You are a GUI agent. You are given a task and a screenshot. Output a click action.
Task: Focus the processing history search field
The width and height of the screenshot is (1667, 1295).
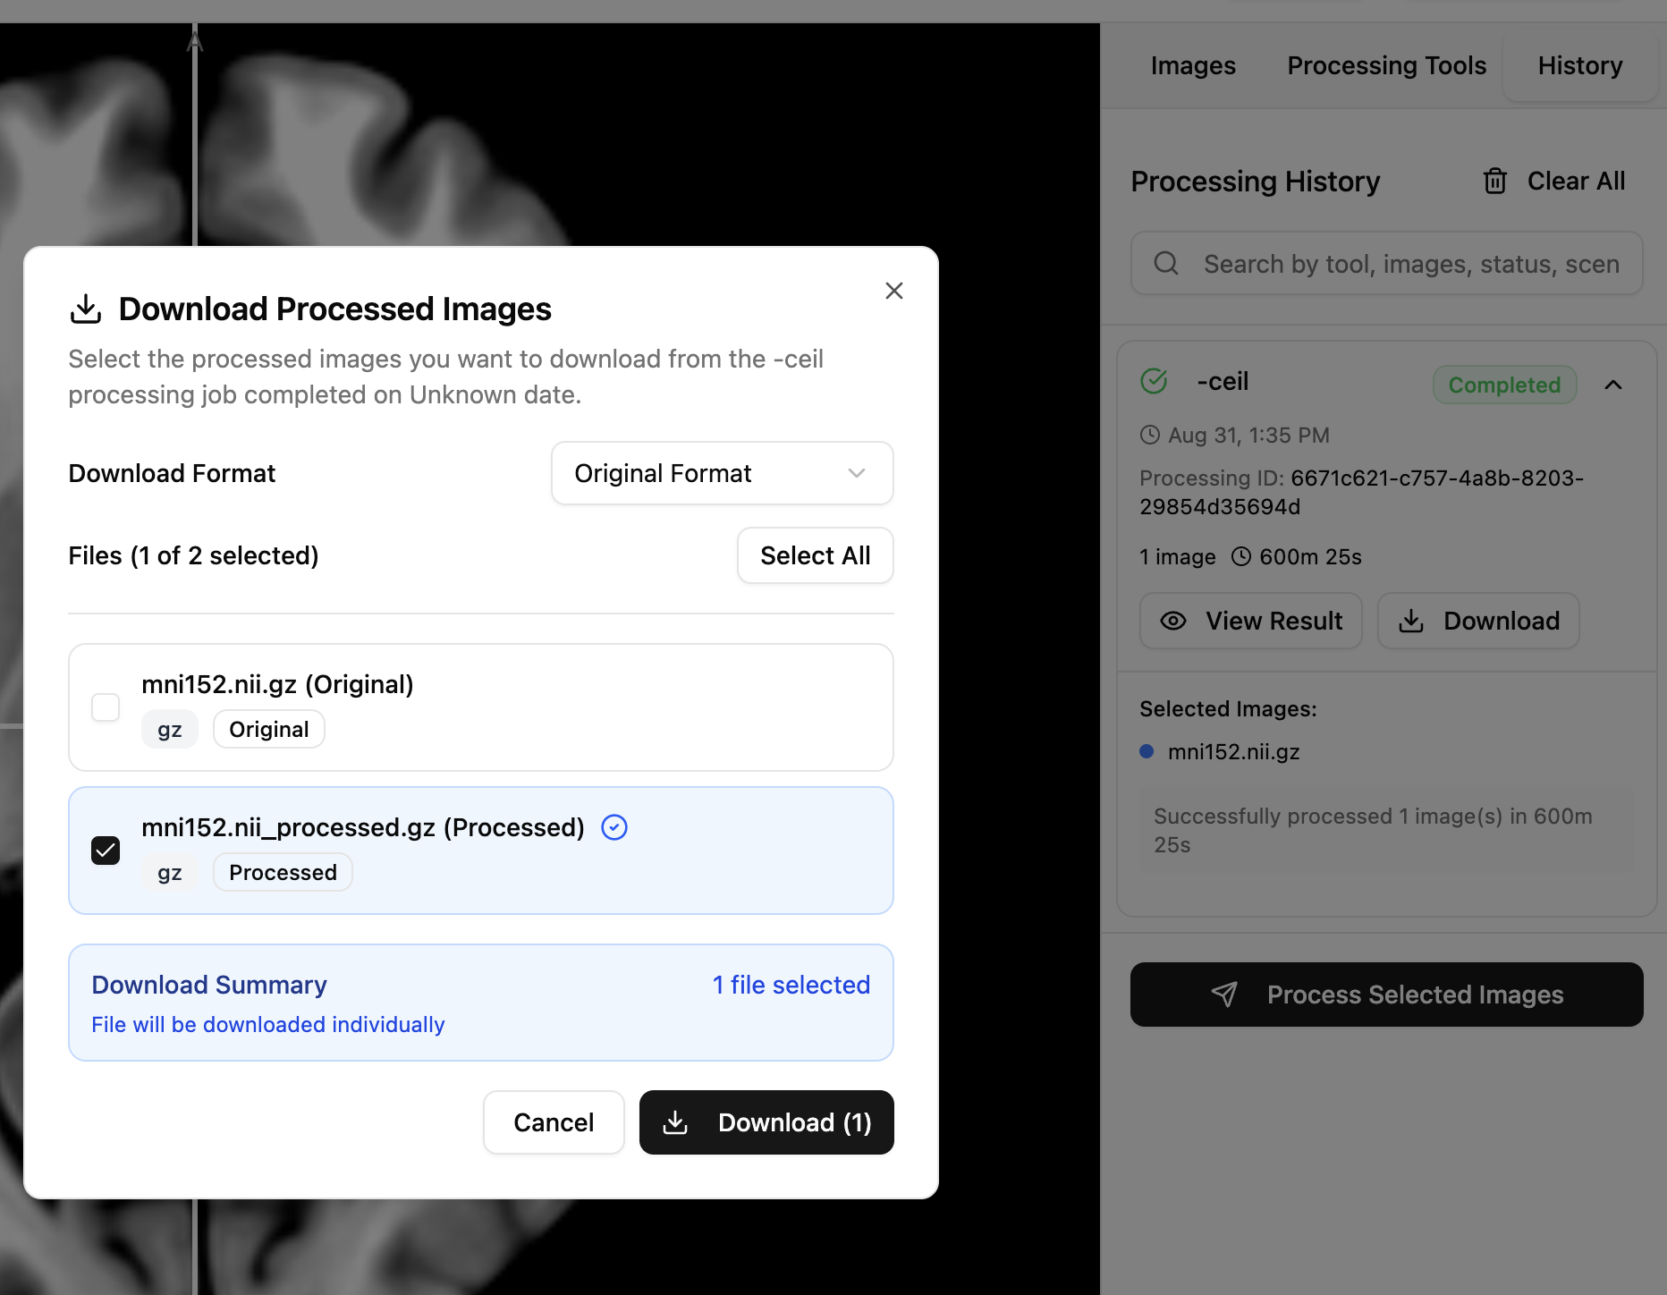coord(1409,264)
